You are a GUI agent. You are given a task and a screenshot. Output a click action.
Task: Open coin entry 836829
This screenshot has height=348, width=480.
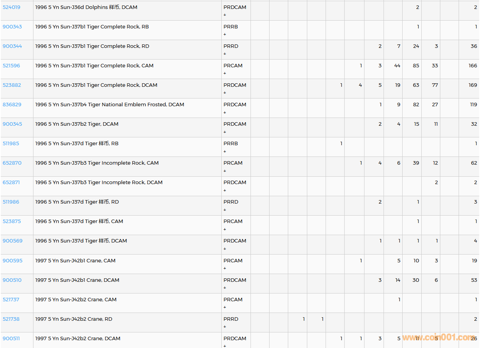(12, 105)
